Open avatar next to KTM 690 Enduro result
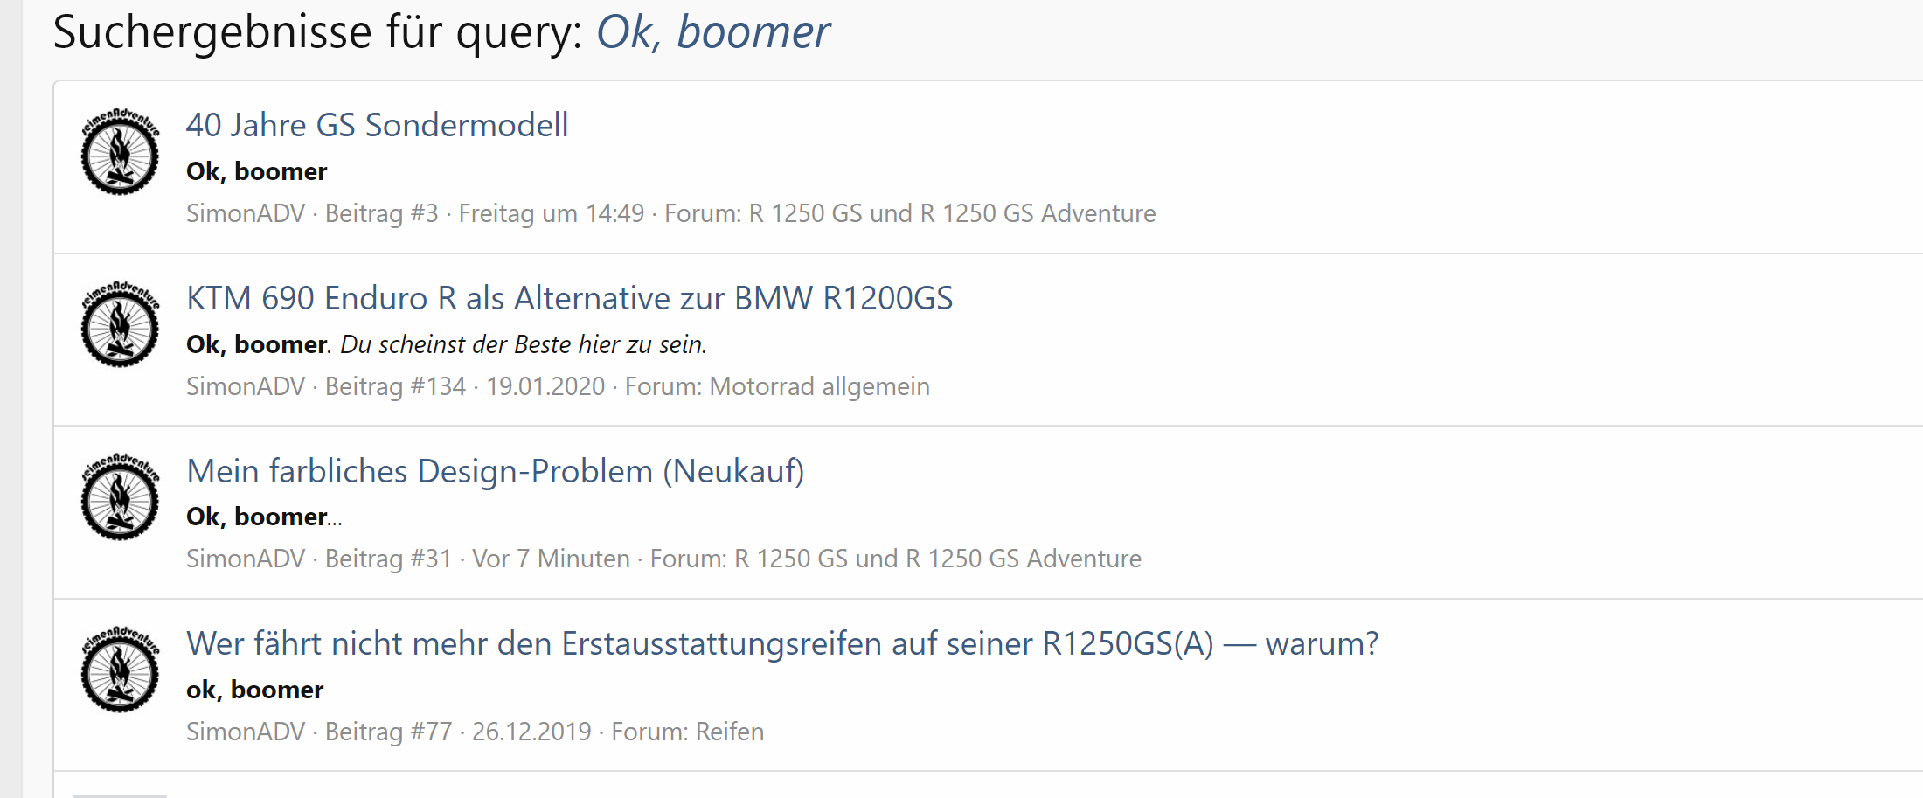The height and width of the screenshot is (798, 1923). (x=120, y=325)
